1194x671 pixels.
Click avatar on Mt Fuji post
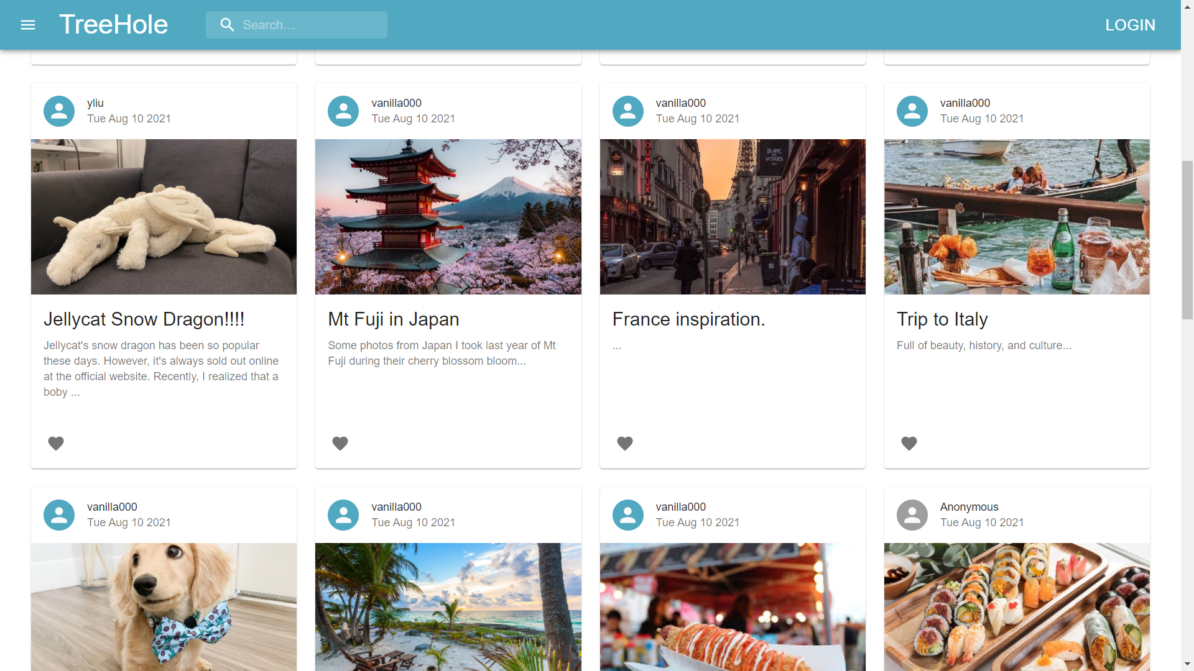(x=343, y=111)
